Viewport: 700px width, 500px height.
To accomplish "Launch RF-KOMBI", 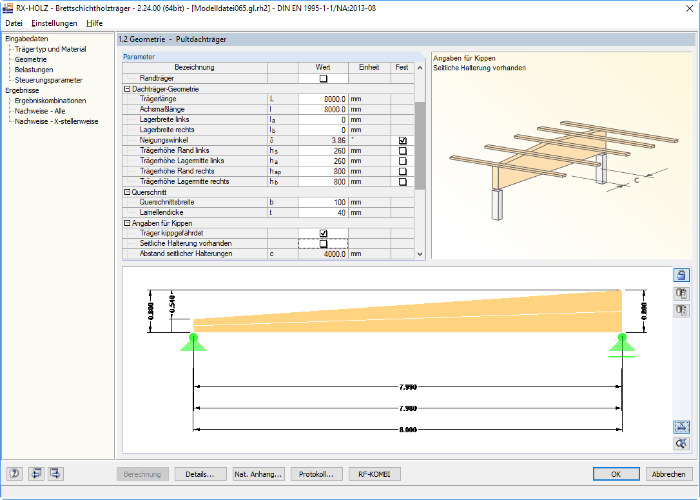I will (x=374, y=474).
